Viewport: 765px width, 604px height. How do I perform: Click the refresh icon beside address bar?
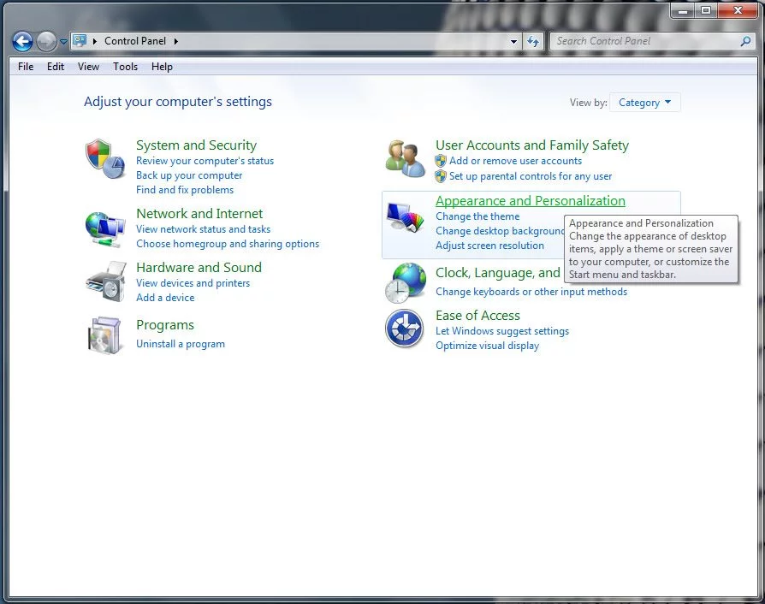pos(533,41)
